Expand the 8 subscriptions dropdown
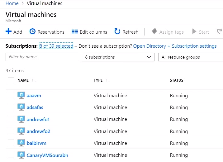The width and height of the screenshot is (223, 162). pos(118,57)
